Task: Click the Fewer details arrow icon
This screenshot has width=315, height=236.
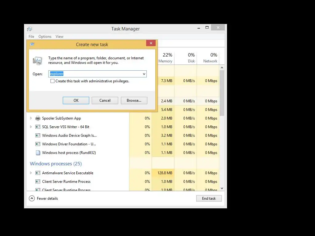Action: coord(32,199)
